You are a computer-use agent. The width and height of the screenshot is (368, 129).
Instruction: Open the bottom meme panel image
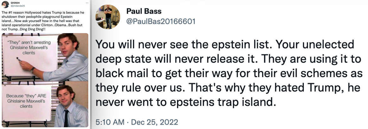pyautogui.click(x=45, y=104)
